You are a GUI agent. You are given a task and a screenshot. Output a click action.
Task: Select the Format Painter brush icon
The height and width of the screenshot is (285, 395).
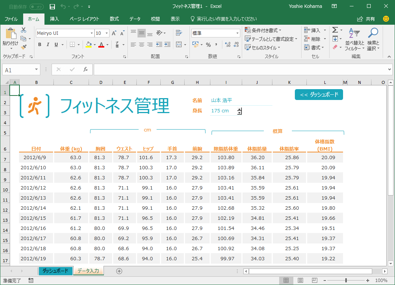click(24, 47)
